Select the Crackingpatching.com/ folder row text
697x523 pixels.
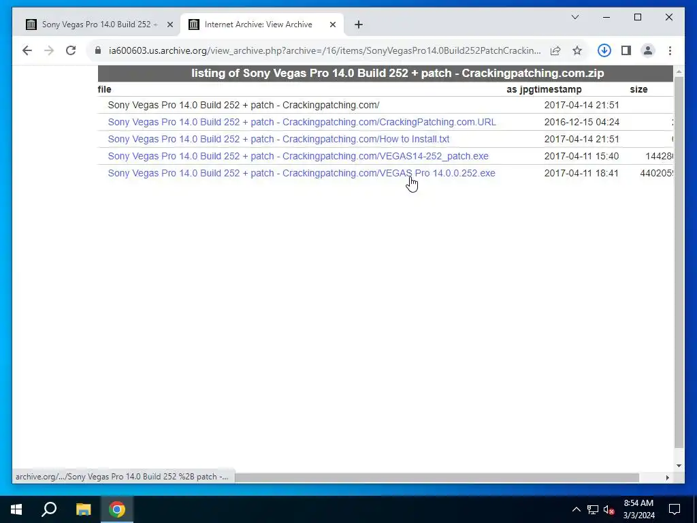pos(244,105)
